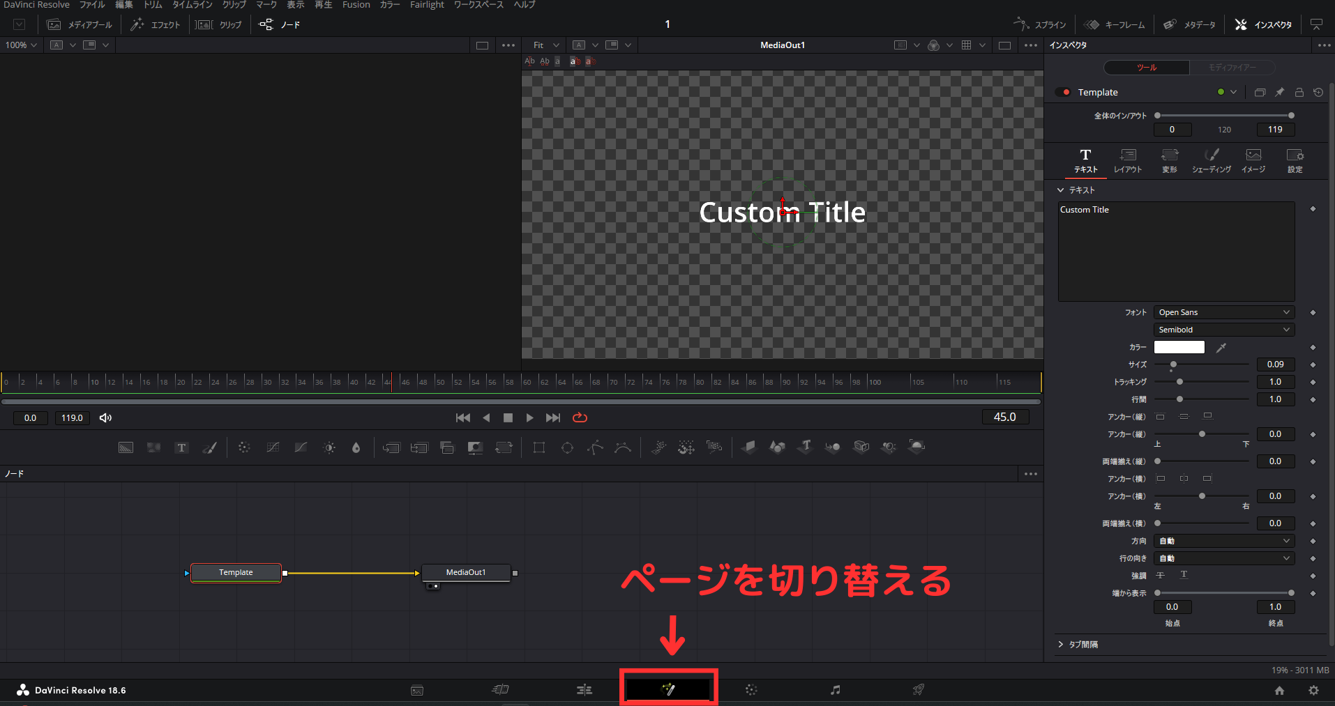This screenshot has height=706, width=1335.
Task: Toggle the Spline editor panel
Action: [1040, 24]
